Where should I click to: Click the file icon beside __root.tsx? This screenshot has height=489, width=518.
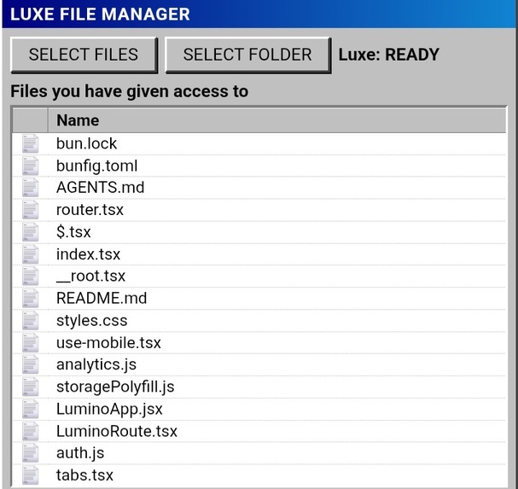coord(31,277)
